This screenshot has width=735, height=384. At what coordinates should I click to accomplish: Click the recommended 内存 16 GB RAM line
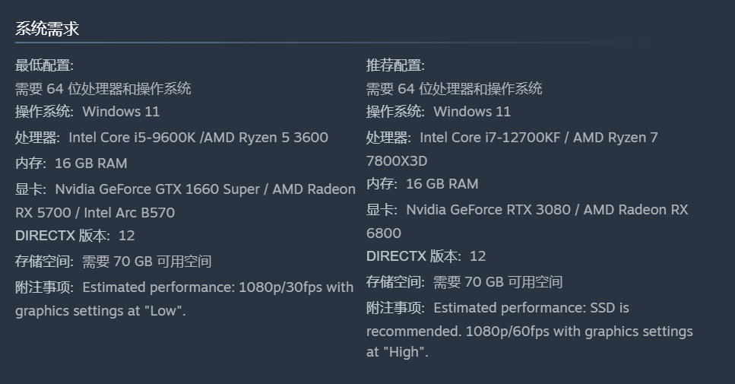(423, 183)
